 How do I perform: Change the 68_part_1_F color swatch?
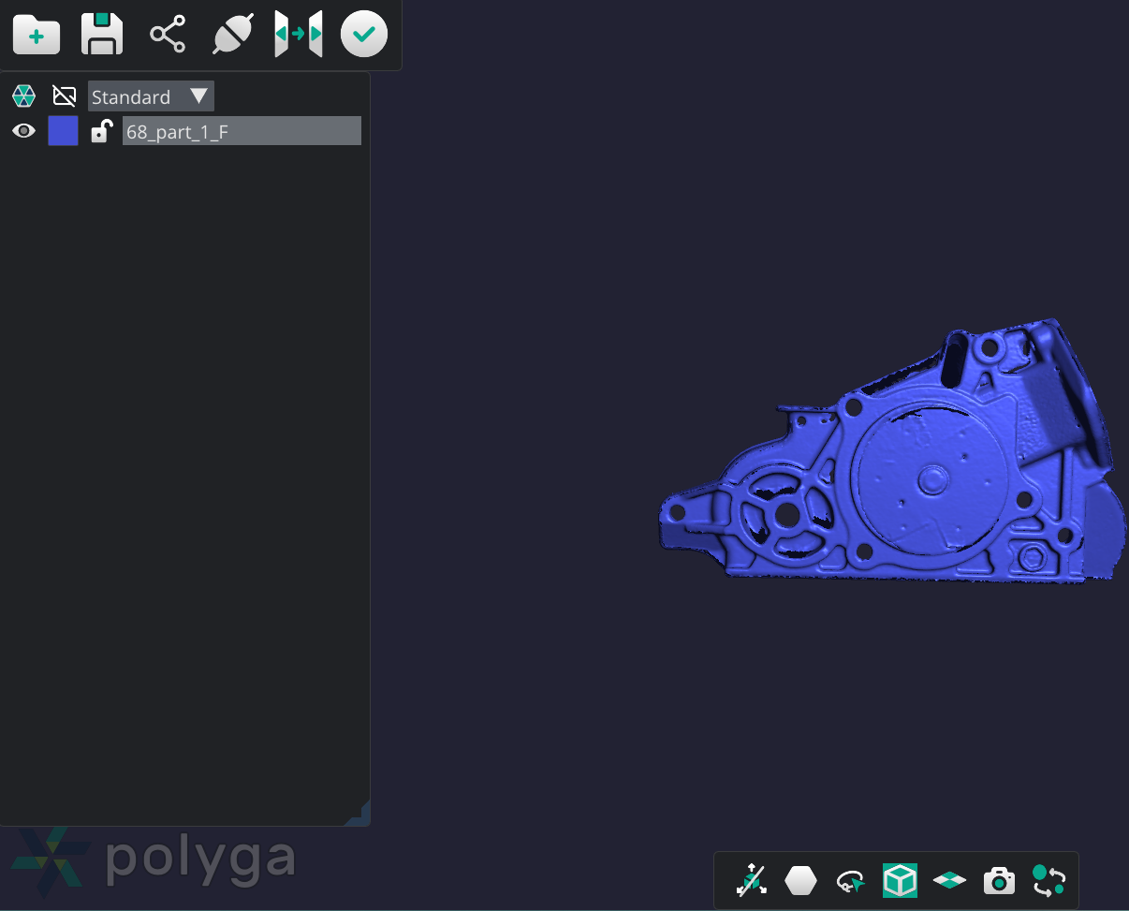pos(63,131)
